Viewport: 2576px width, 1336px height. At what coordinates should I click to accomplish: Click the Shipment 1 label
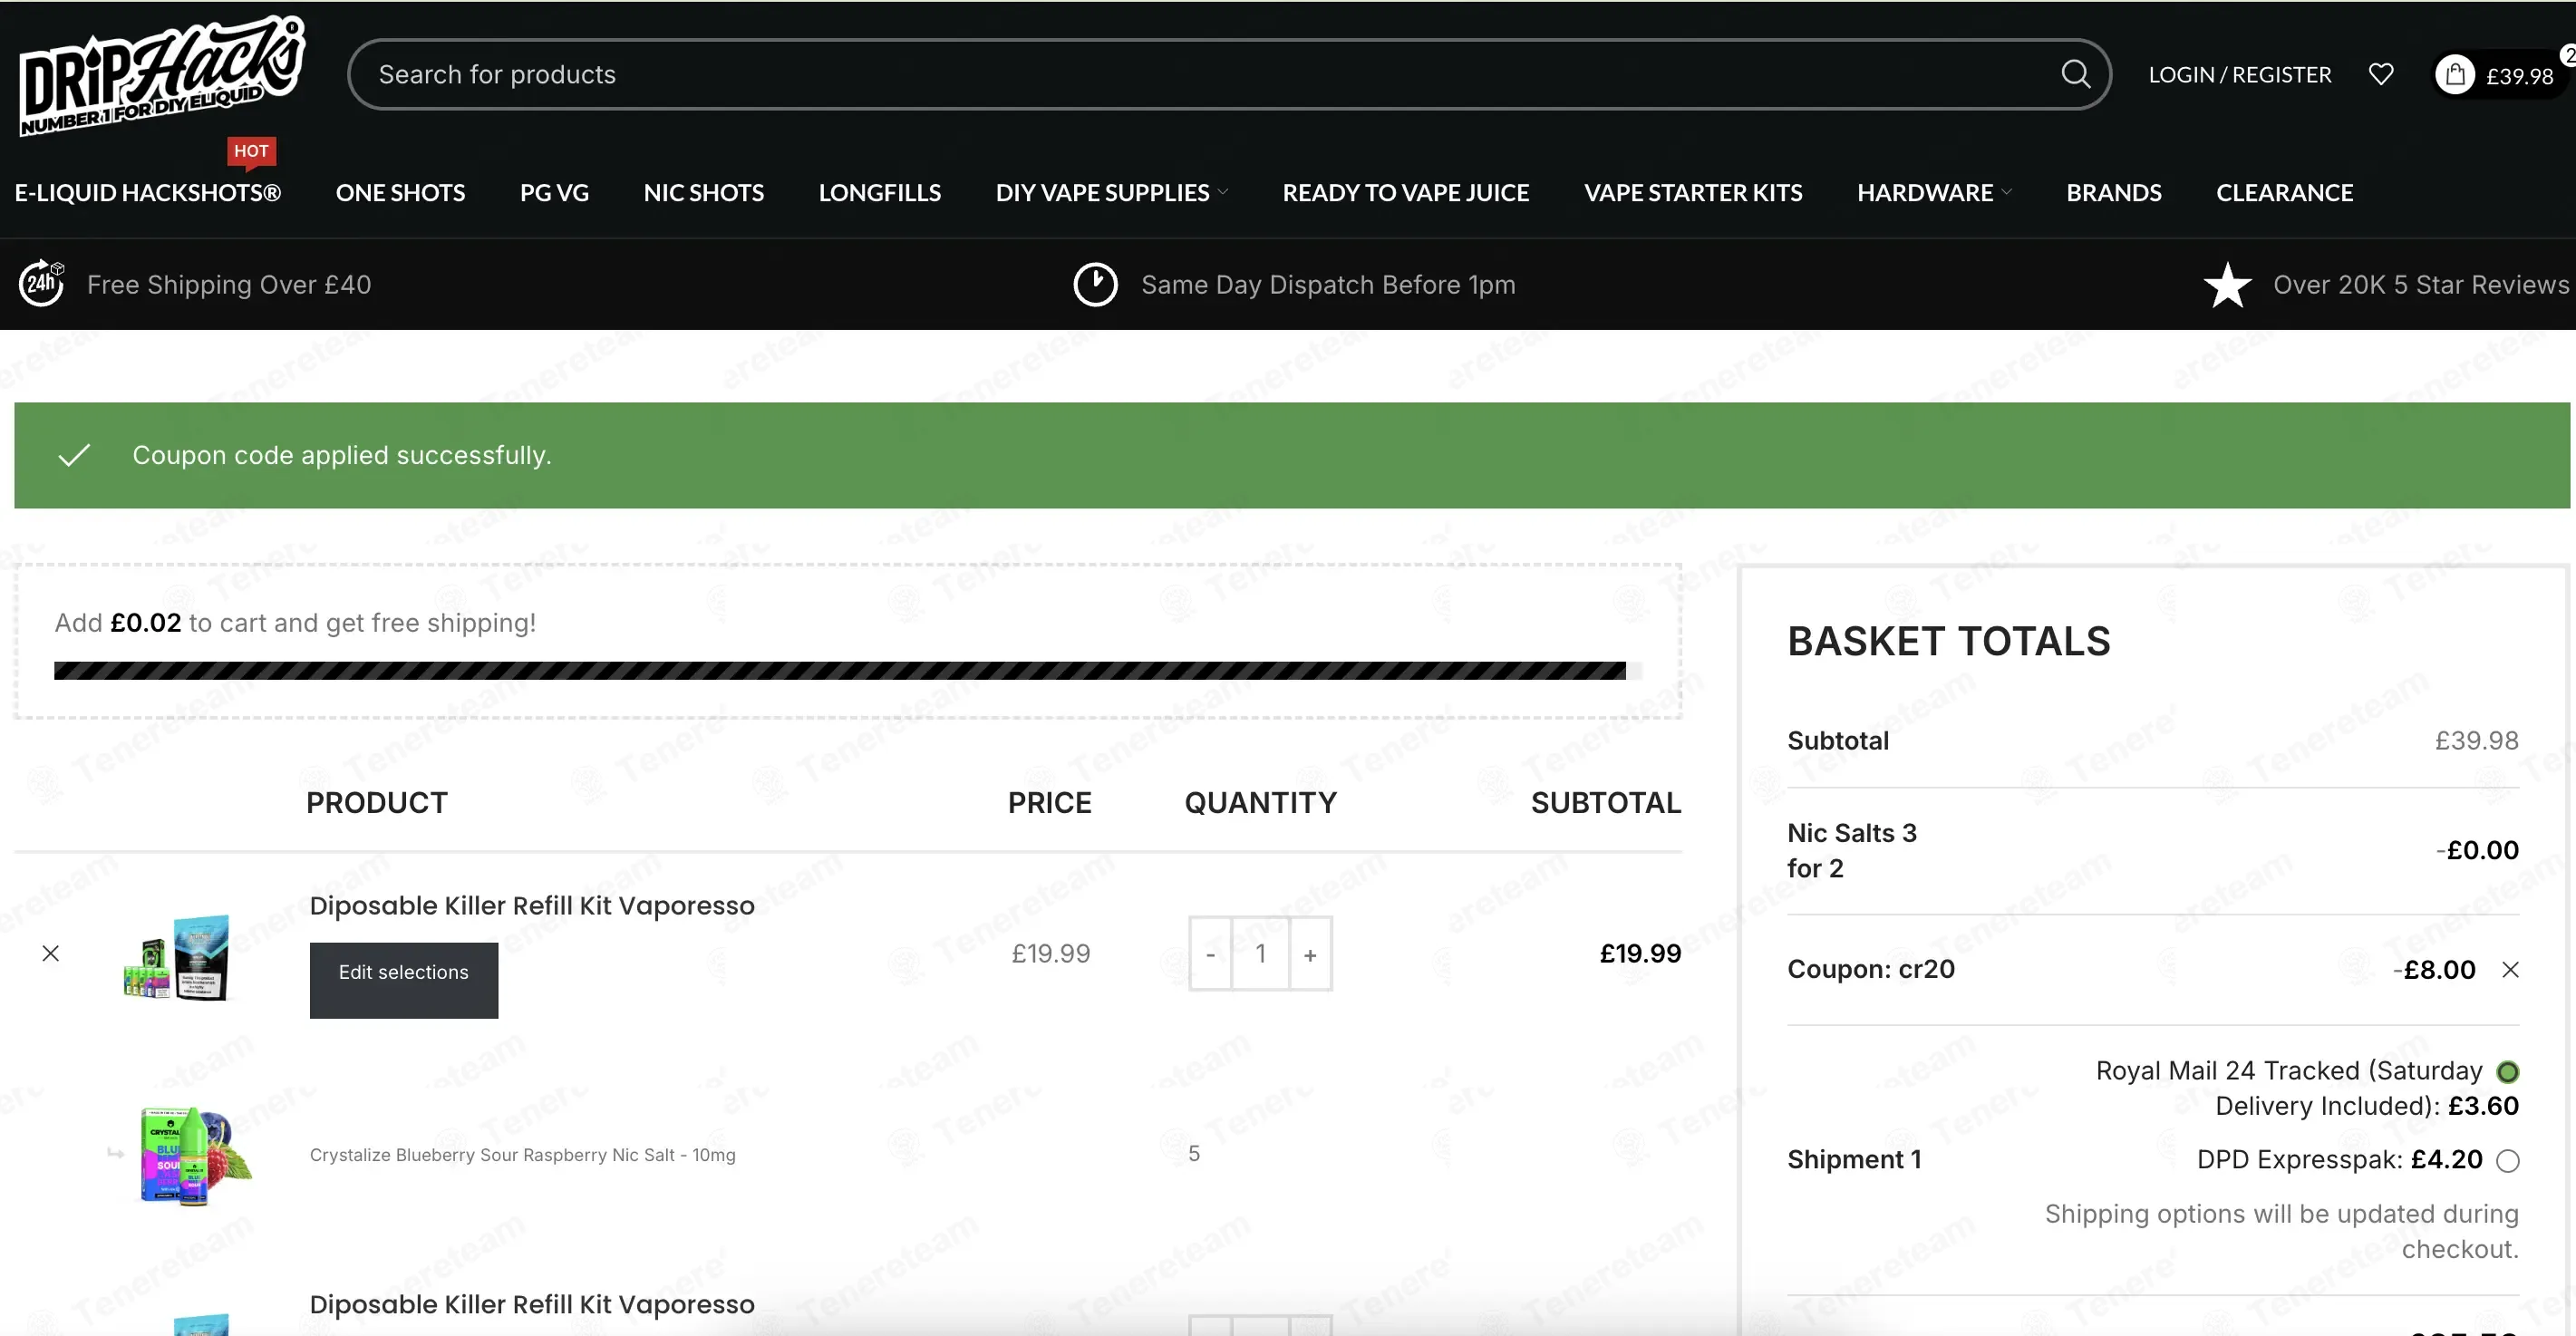(x=1855, y=1159)
